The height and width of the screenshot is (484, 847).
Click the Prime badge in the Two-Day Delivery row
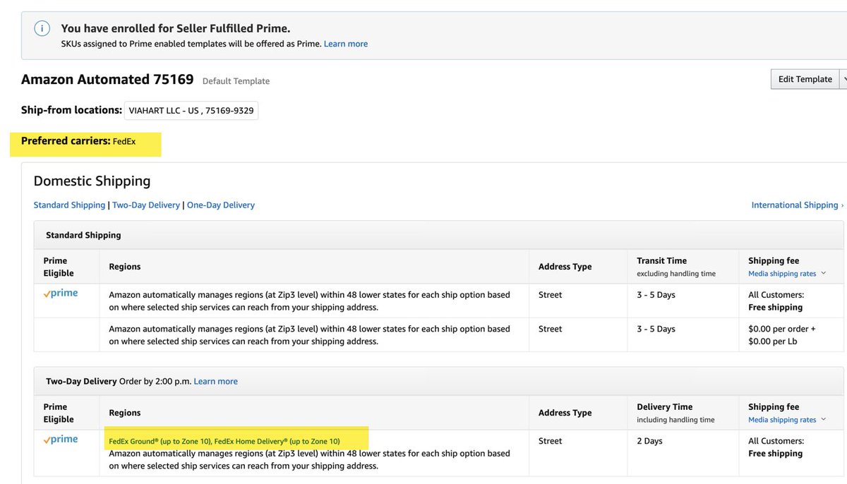coord(61,440)
